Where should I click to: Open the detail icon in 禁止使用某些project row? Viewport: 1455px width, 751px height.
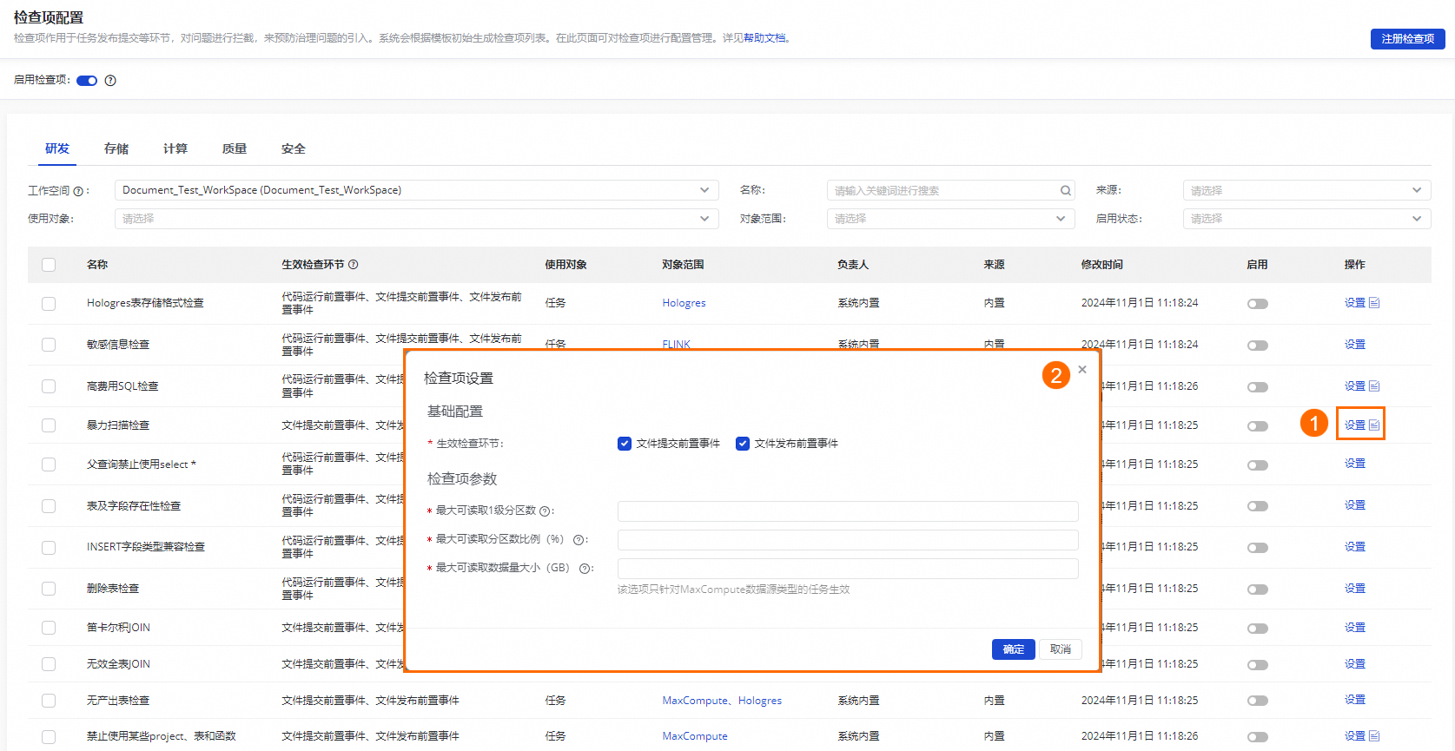coord(1374,736)
